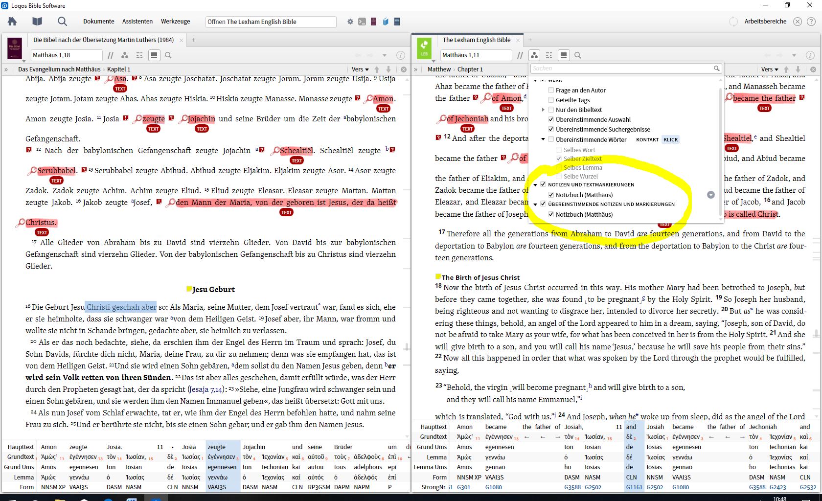Jump to next verse in Lexham panel

pyautogui.click(x=798, y=69)
